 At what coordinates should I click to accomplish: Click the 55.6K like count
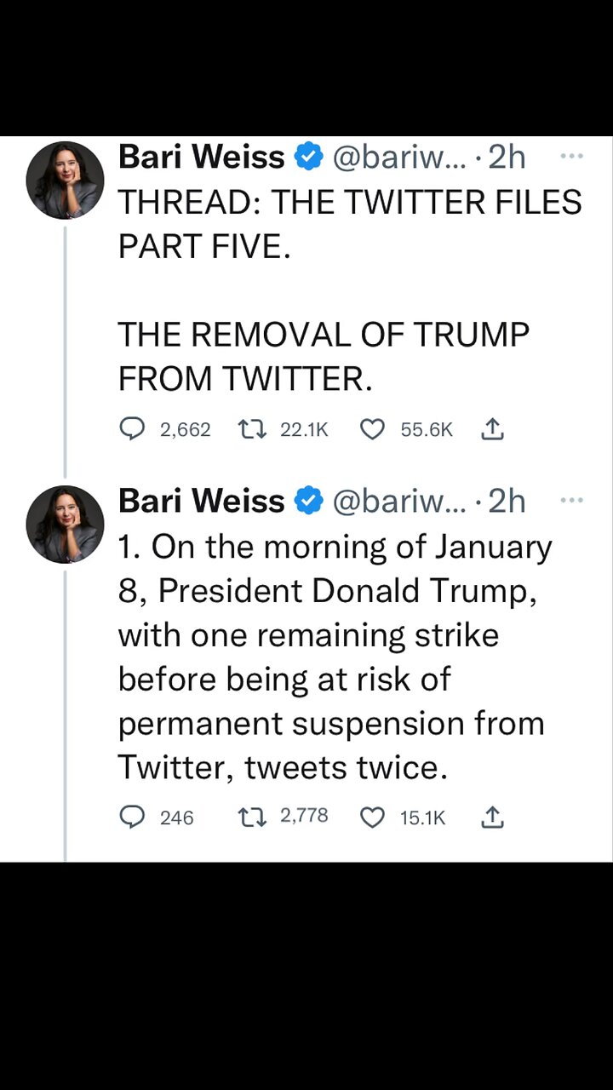[426, 429]
